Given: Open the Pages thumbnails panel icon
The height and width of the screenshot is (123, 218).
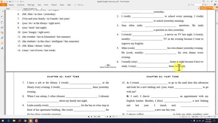Looking at the screenshot, I should 2,22.
